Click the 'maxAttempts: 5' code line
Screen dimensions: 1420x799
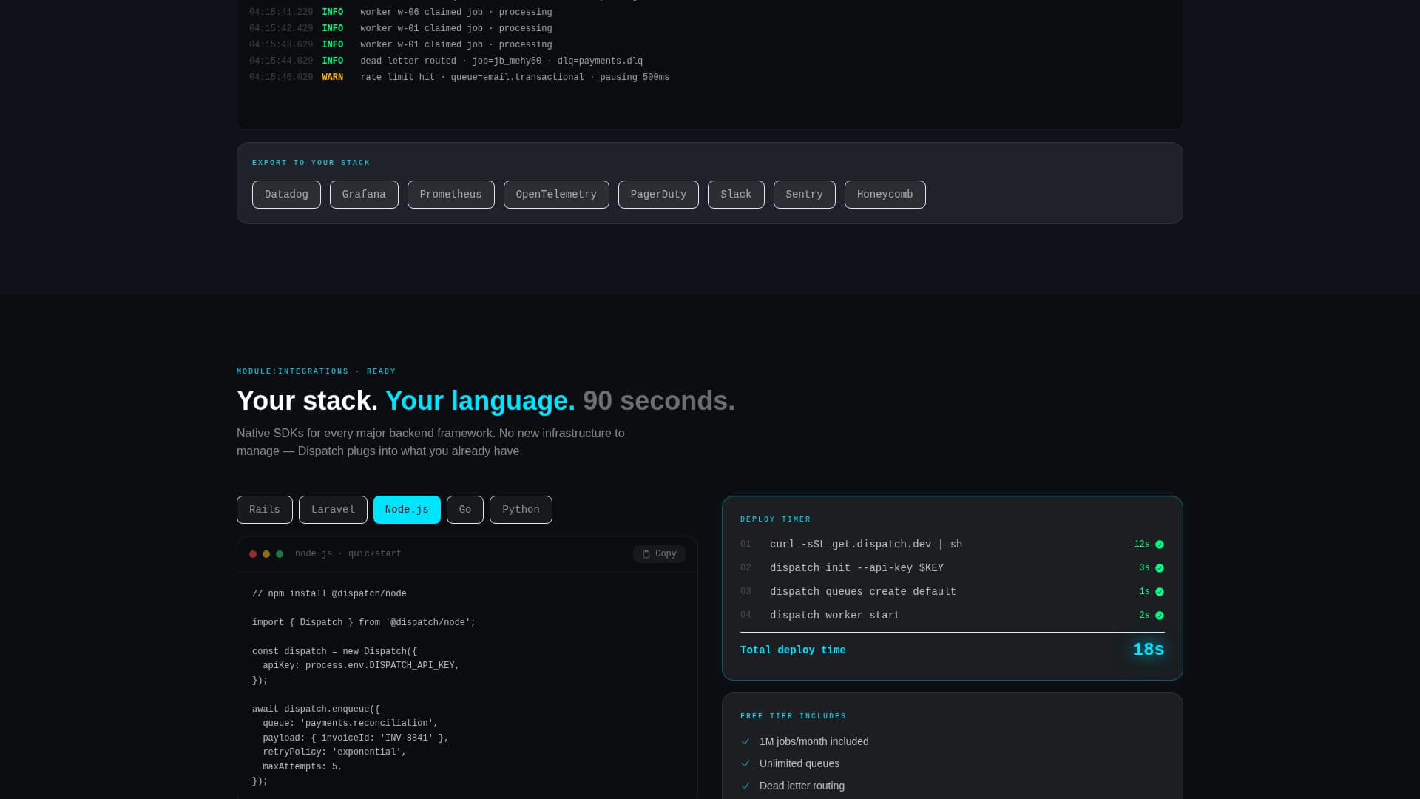click(x=302, y=767)
